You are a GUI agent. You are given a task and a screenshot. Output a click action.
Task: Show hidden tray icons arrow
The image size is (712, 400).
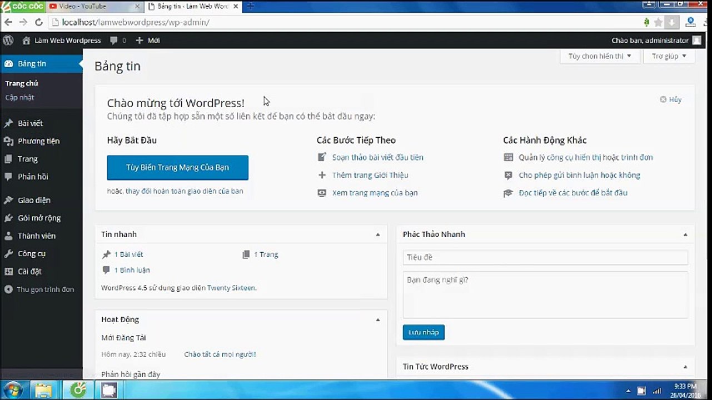point(628,391)
